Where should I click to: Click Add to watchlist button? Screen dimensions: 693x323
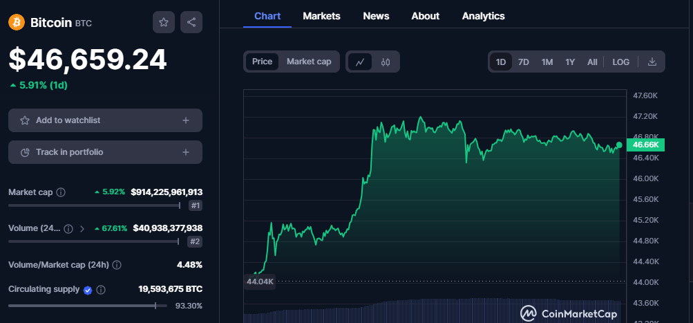[x=105, y=120]
